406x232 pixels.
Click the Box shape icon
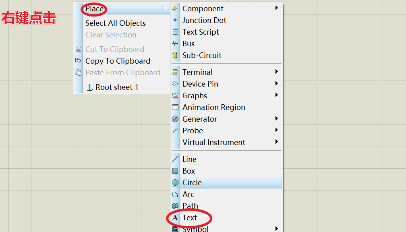[x=175, y=171]
